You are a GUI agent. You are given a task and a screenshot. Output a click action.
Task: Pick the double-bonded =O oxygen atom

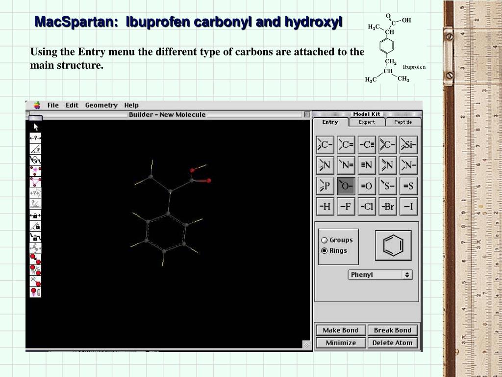click(x=367, y=186)
